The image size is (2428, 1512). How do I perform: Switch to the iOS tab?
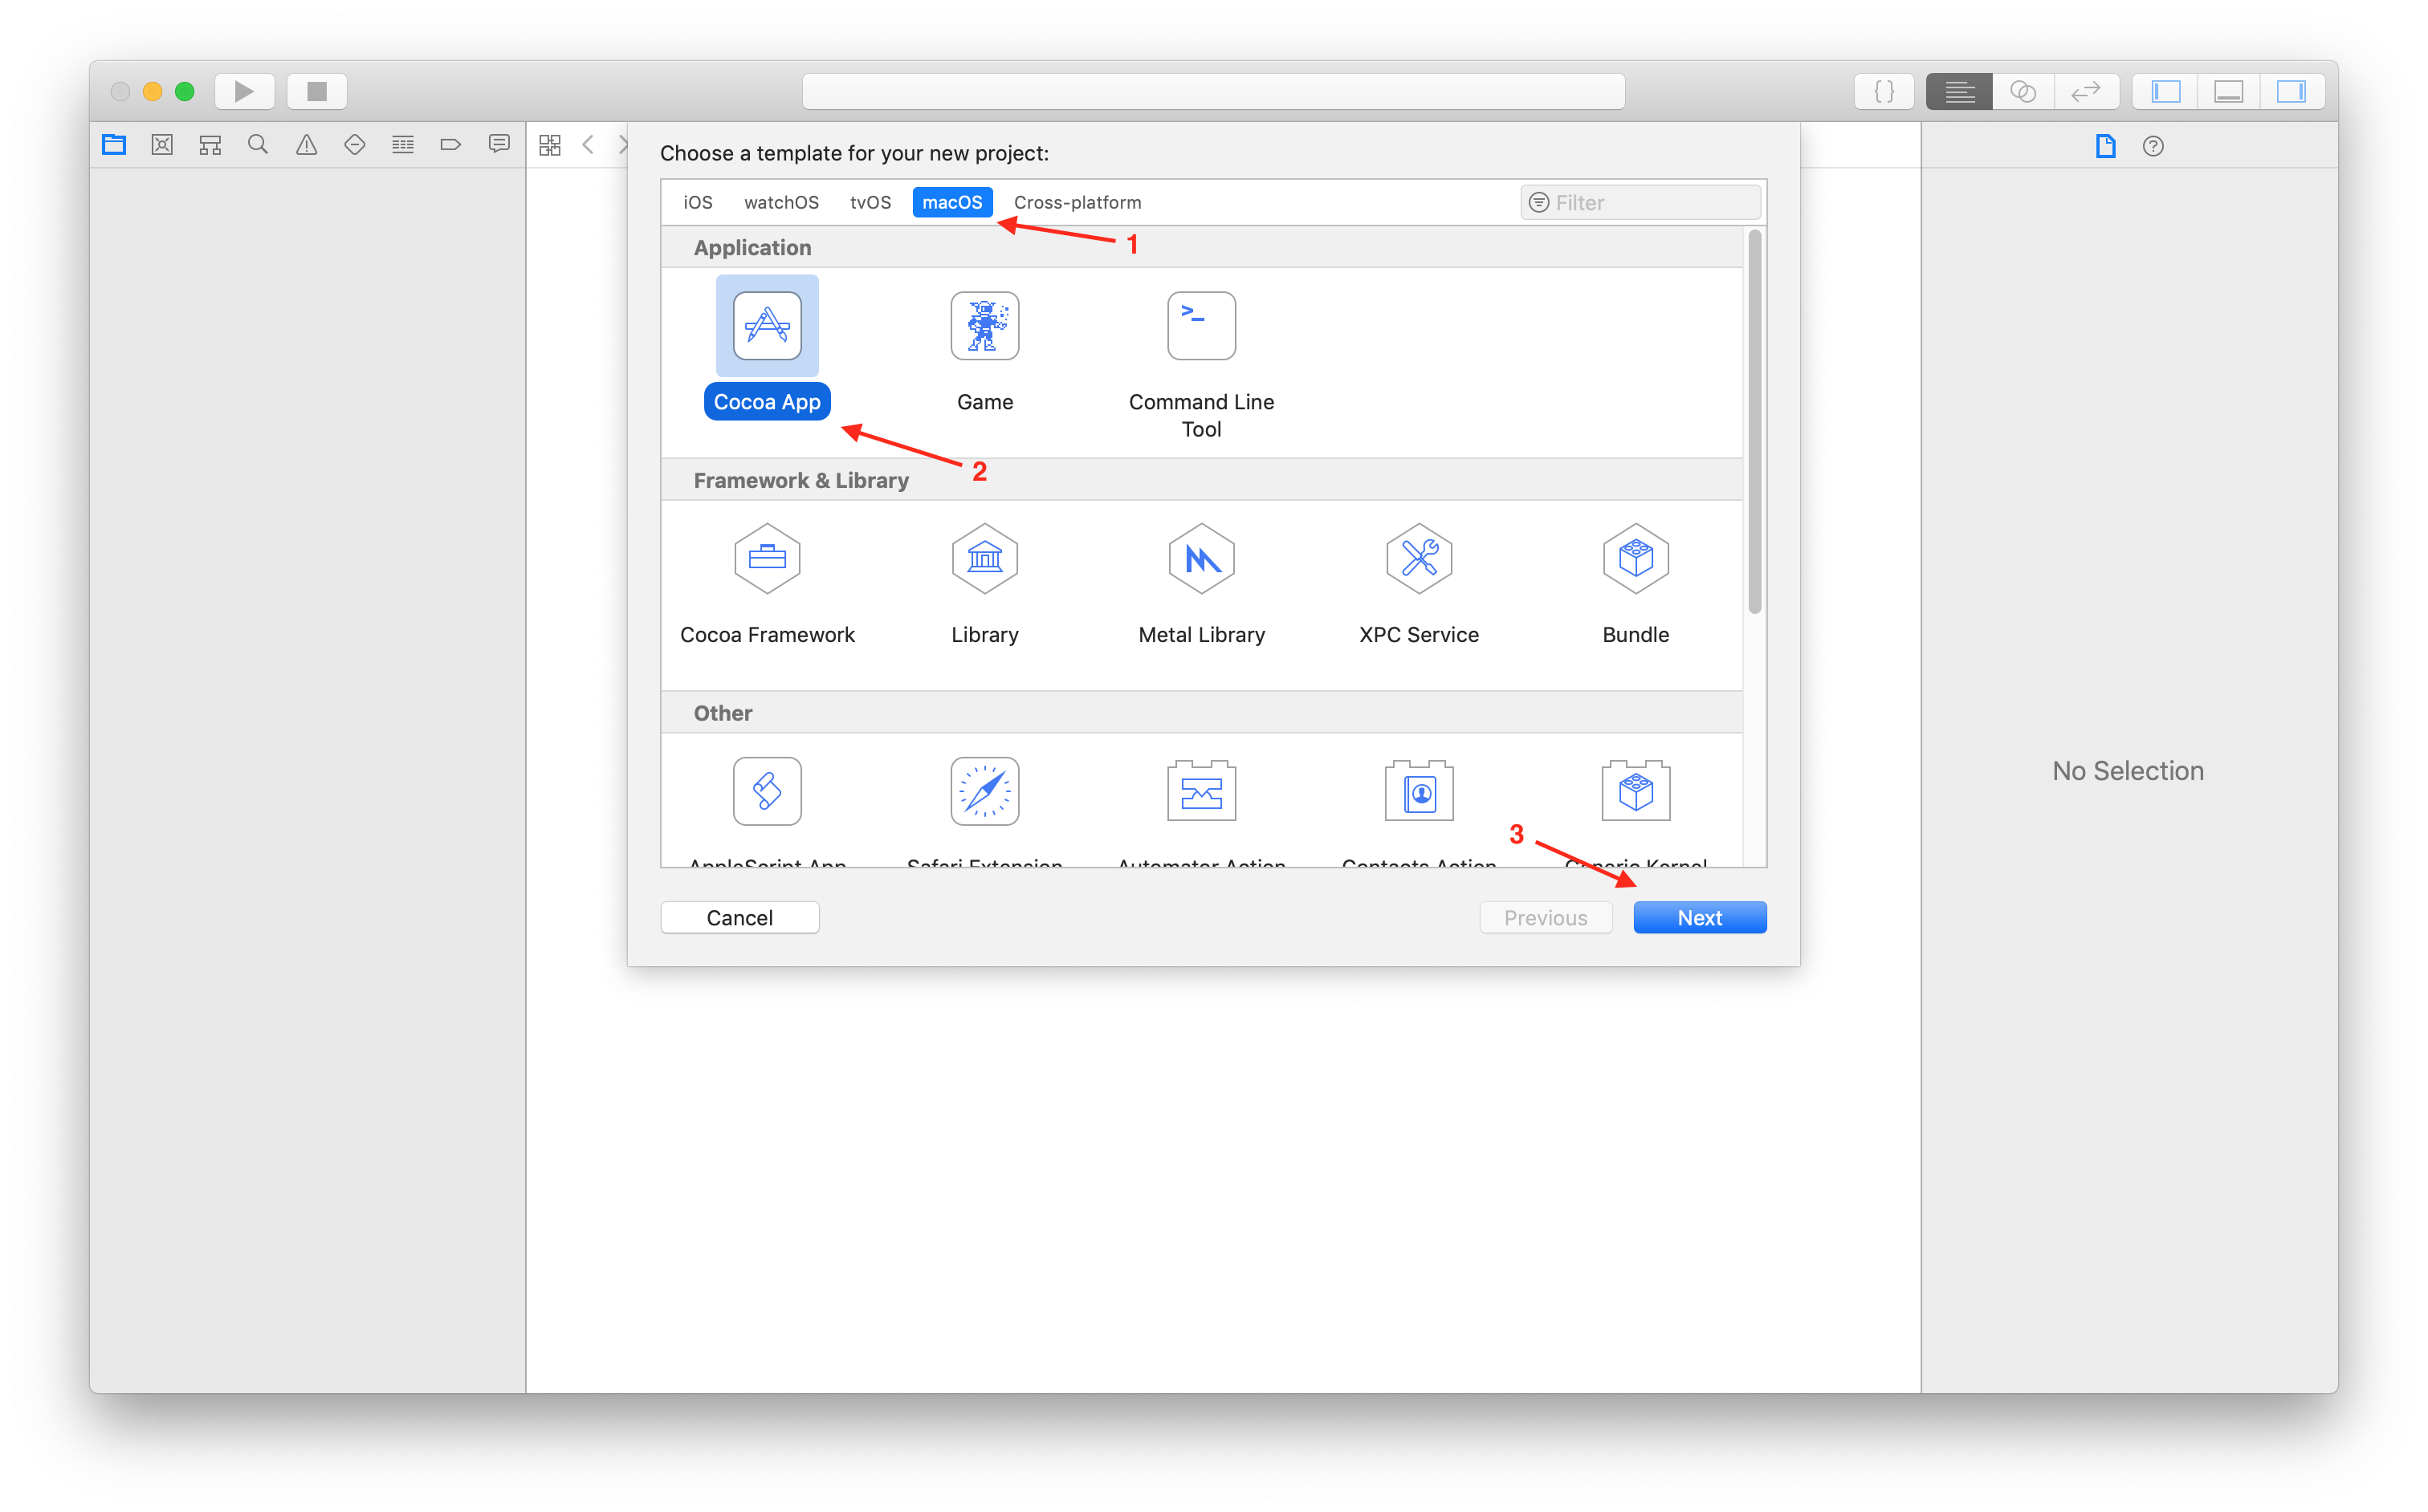[697, 202]
